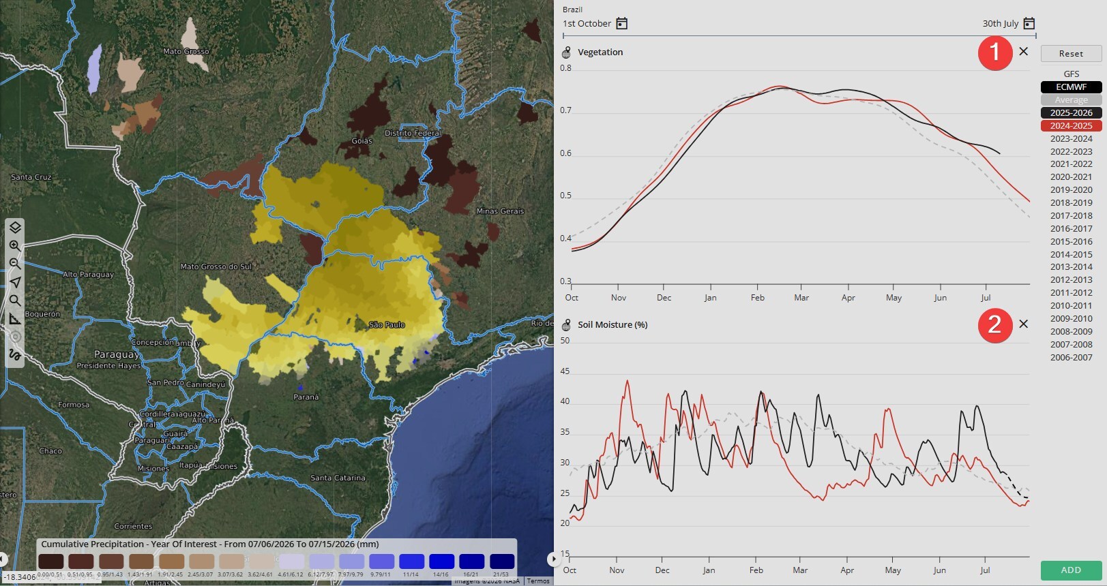Screen dimensions: 1107x586
Task: Select the measure ruler tool
Action: (x=15, y=319)
